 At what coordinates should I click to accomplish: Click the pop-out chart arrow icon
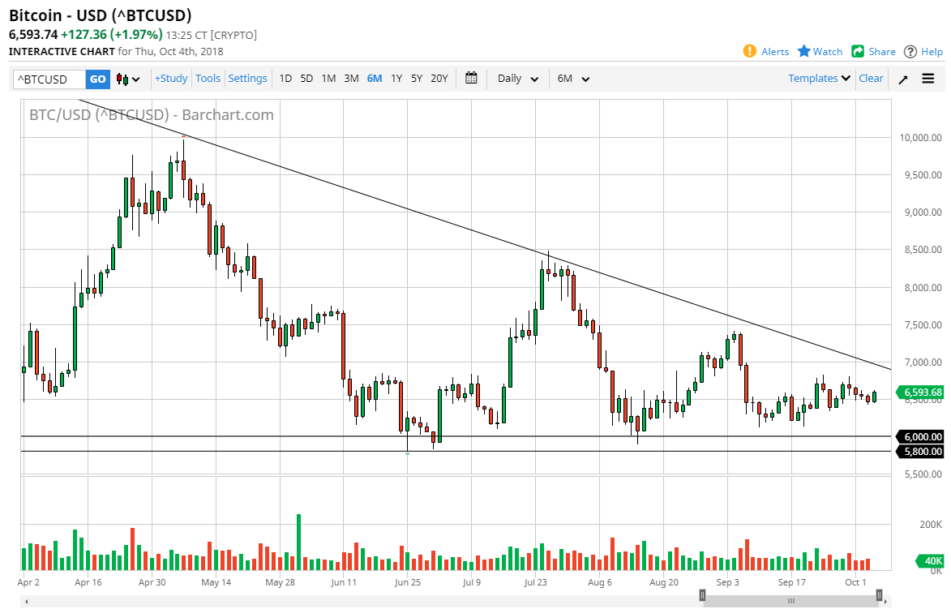[x=902, y=79]
